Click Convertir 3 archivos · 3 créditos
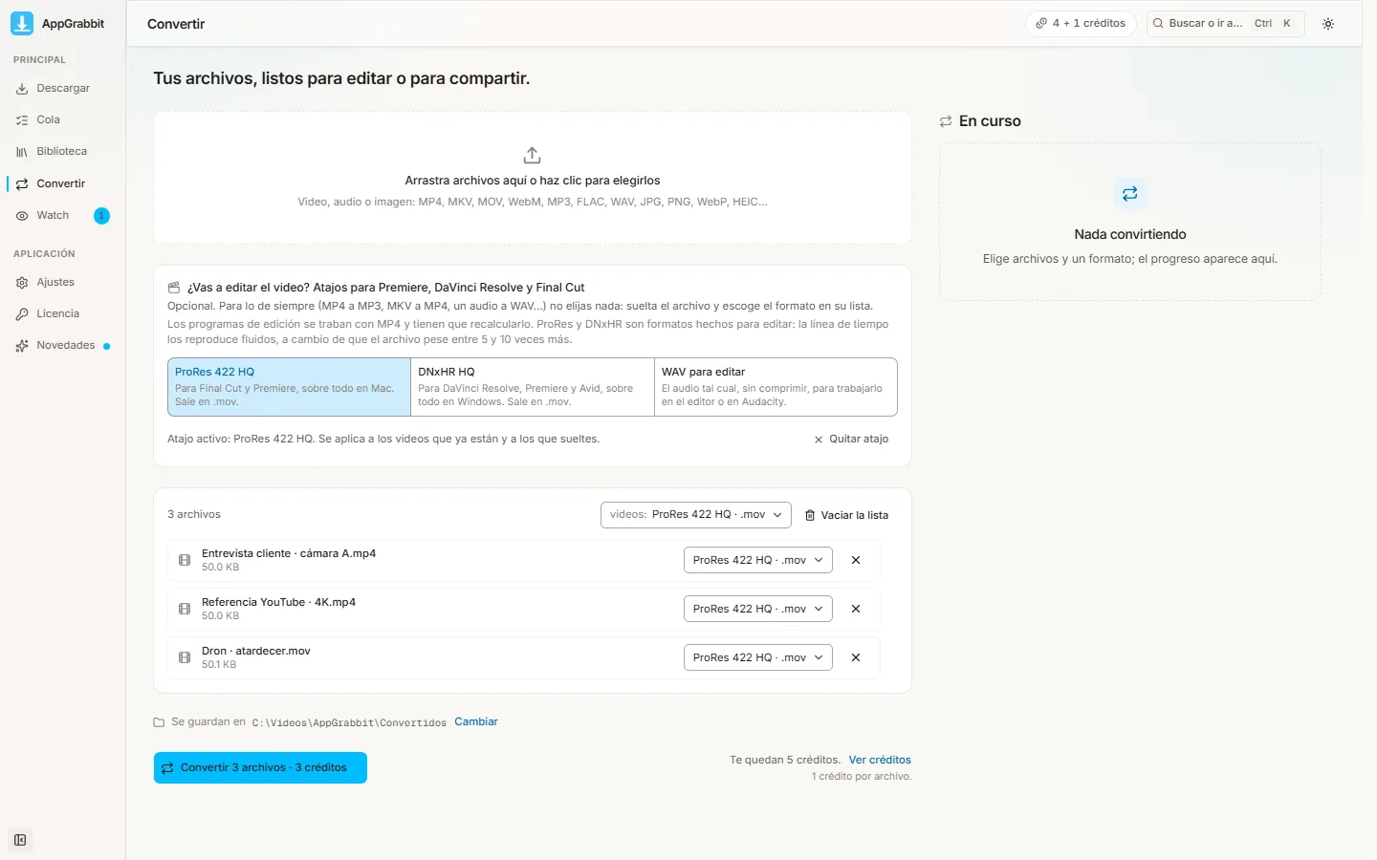 pos(260,767)
